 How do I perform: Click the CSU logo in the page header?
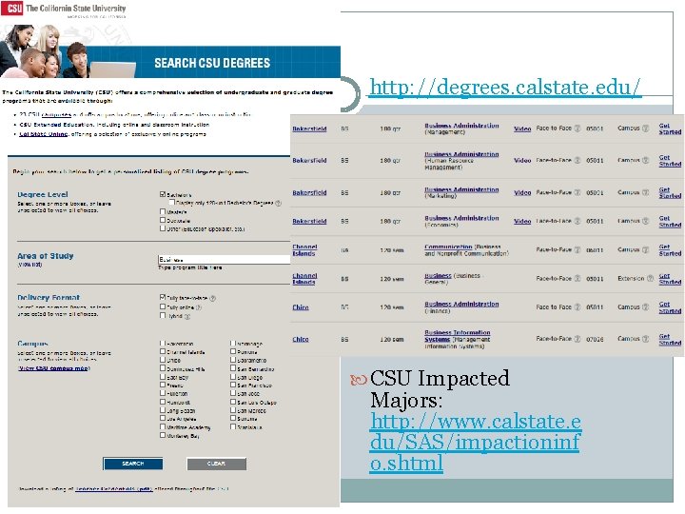11,8
